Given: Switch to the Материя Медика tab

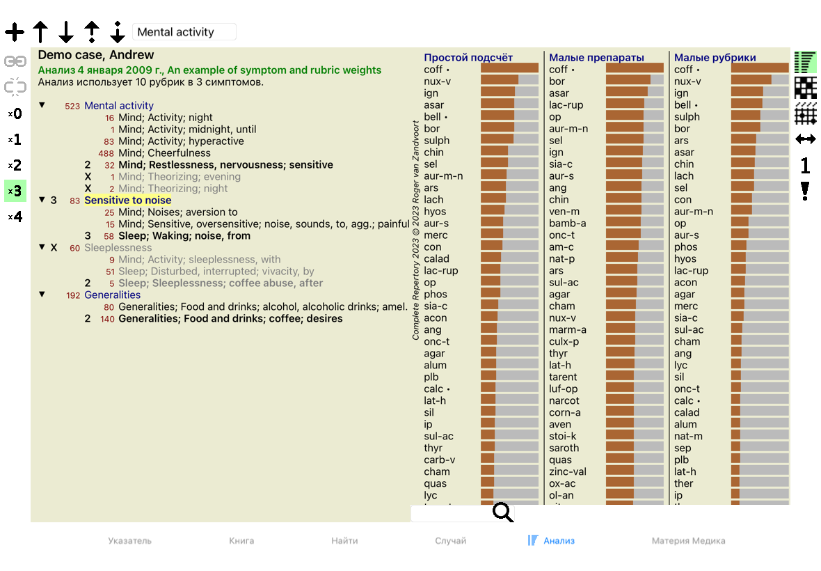Looking at the screenshot, I should (688, 540).
